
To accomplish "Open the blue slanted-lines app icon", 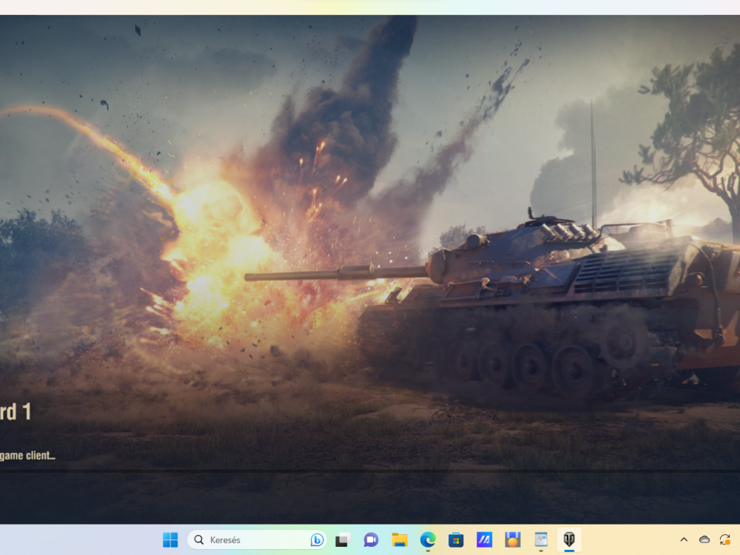I will click(x=484, y=539).
